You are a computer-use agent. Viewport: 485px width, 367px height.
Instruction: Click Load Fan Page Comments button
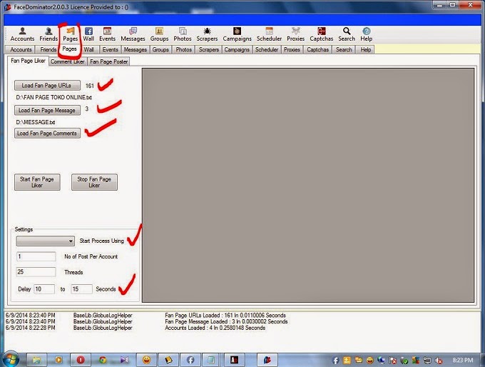[47, 134]
